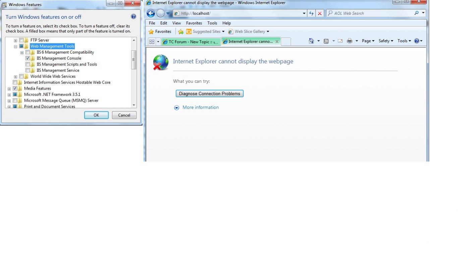
Task: Click the Add to Favorites Bar star icon
Action: [x=181, y=31]
